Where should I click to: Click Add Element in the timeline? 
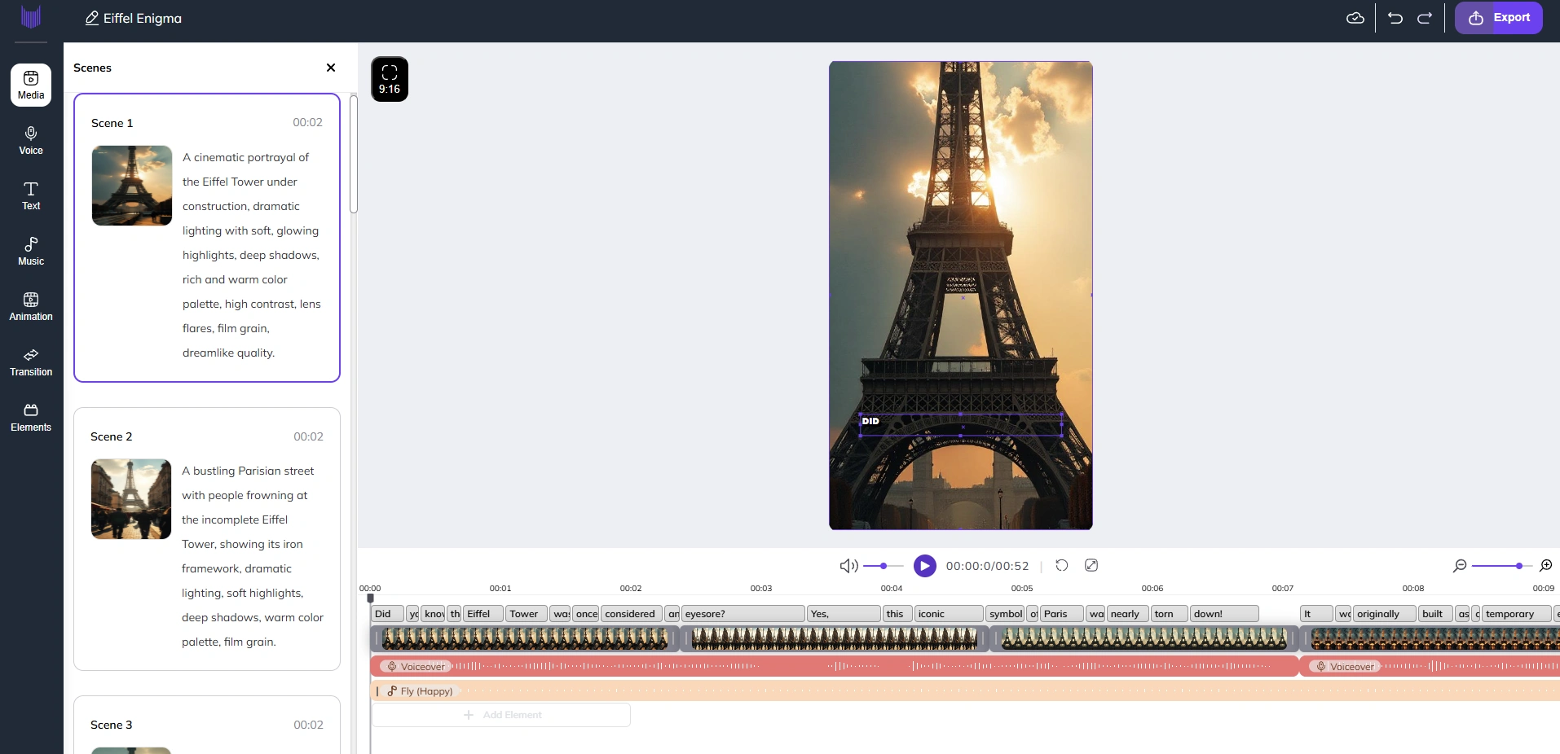pyautogui.click(x=501, y=715)
